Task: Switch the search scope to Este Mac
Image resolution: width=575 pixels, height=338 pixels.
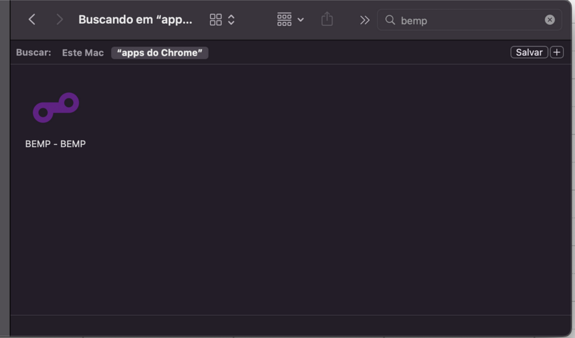Action: (83, 53)
